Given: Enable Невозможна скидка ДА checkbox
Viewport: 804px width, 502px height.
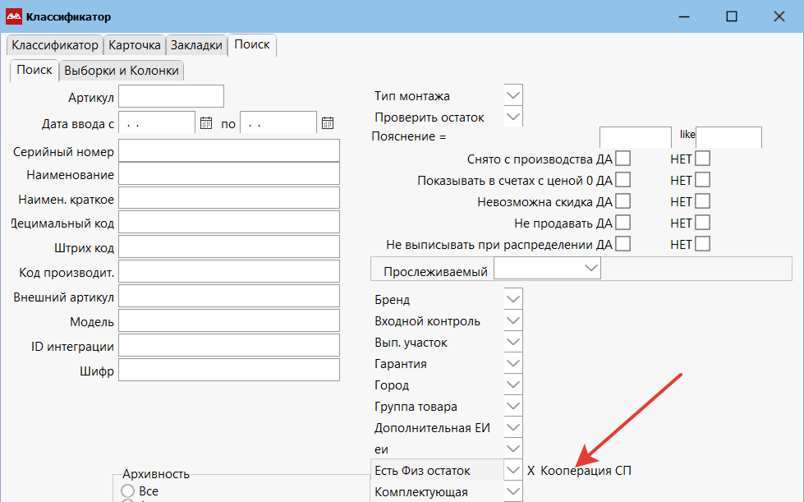Looking at the screenshot, I should 623,201.
